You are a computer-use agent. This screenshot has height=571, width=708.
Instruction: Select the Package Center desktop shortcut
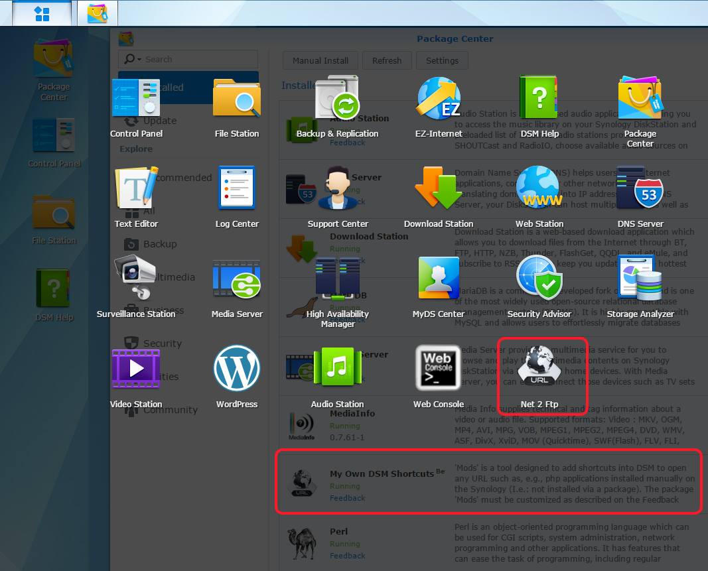pos(54,70)
